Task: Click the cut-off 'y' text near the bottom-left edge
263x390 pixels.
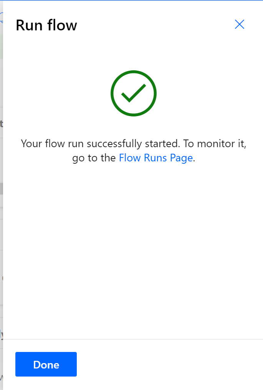Action: pyautogui.click(x=2, y=335)
